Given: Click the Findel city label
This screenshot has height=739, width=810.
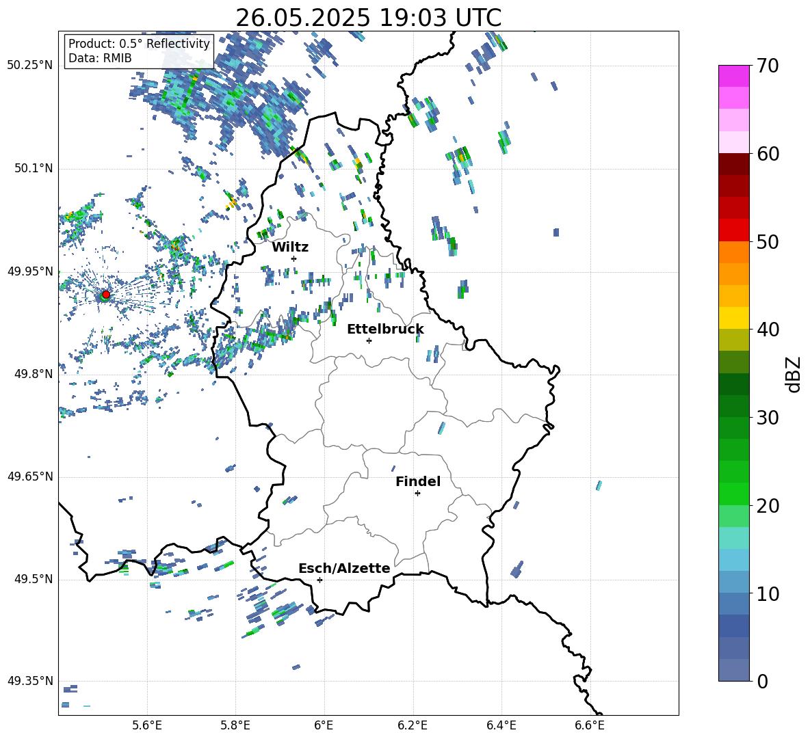Looking at the screenshot, I should [x=418, y=481].
